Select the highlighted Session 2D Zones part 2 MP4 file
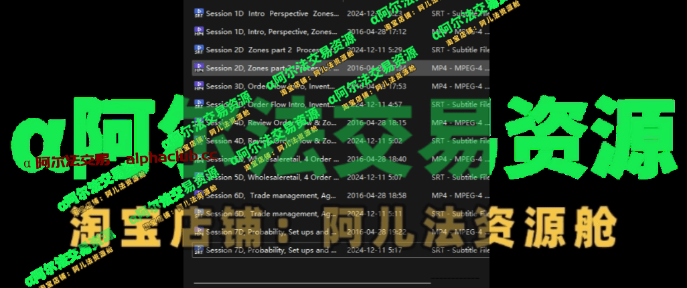This screenshot has height=288, width=687. tap(268, 68)
